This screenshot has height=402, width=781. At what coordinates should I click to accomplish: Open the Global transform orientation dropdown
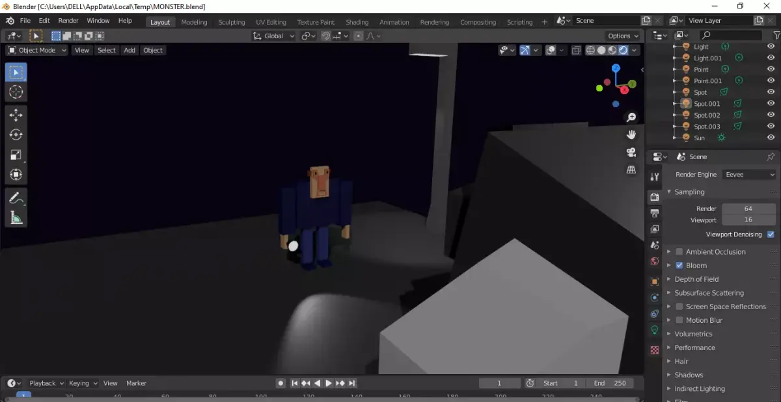(274, 36)
